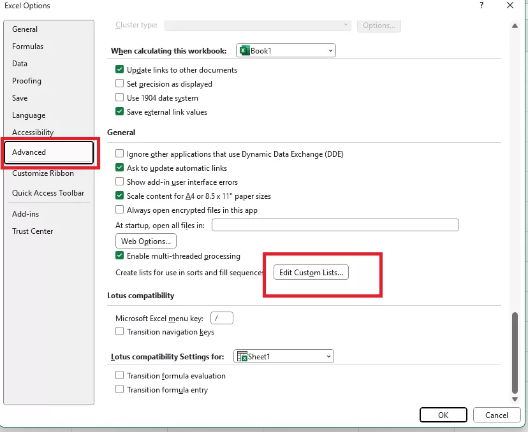The height and width of the screenshot is (432, 528).
Task: Click the Cancel button
Action: click(497, 415)
